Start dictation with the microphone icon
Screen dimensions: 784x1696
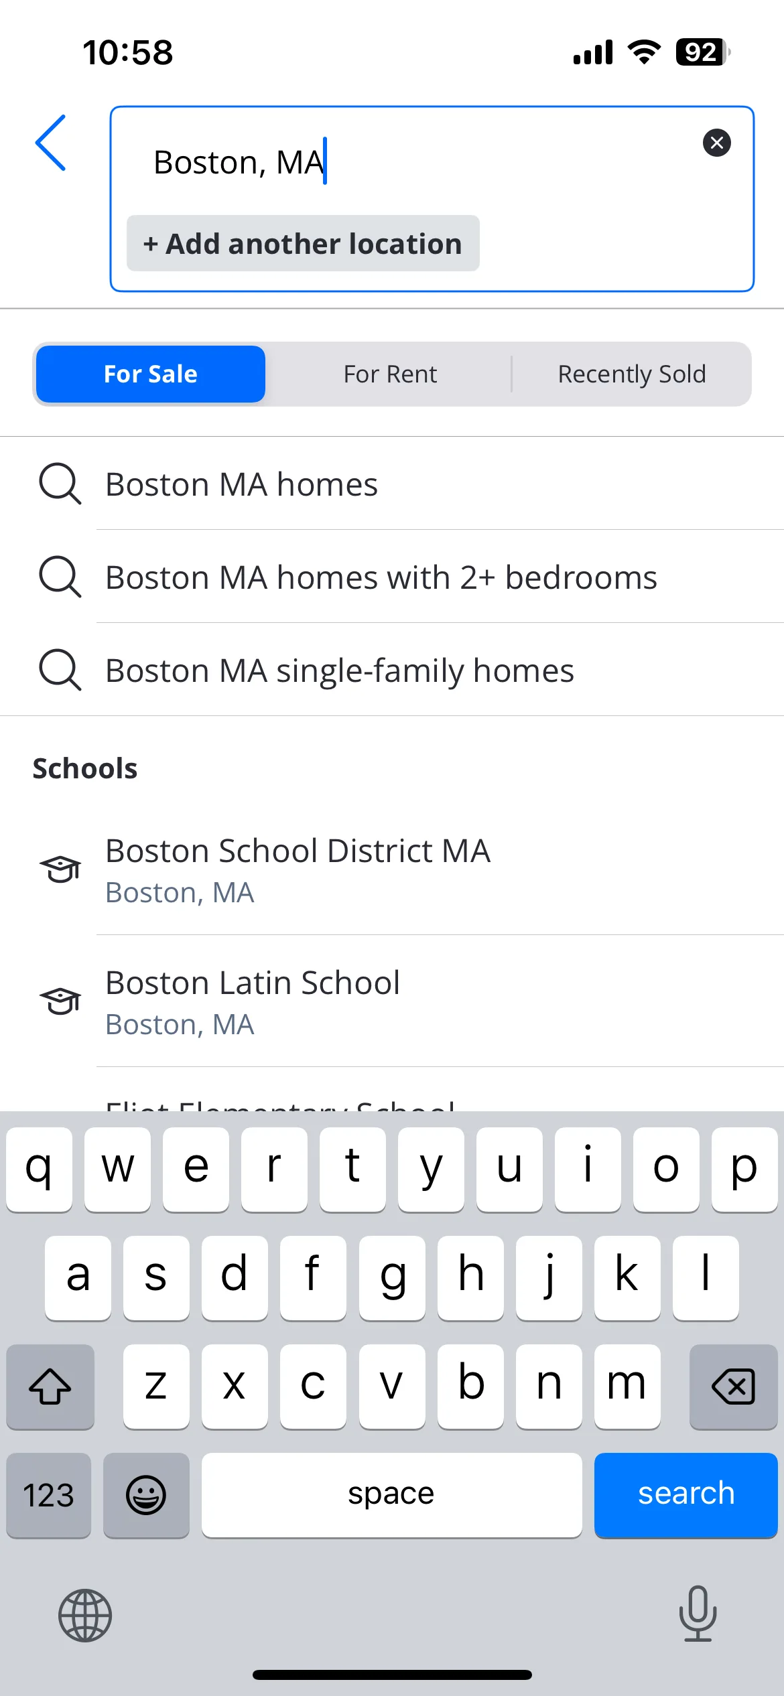click(698, 1614)
